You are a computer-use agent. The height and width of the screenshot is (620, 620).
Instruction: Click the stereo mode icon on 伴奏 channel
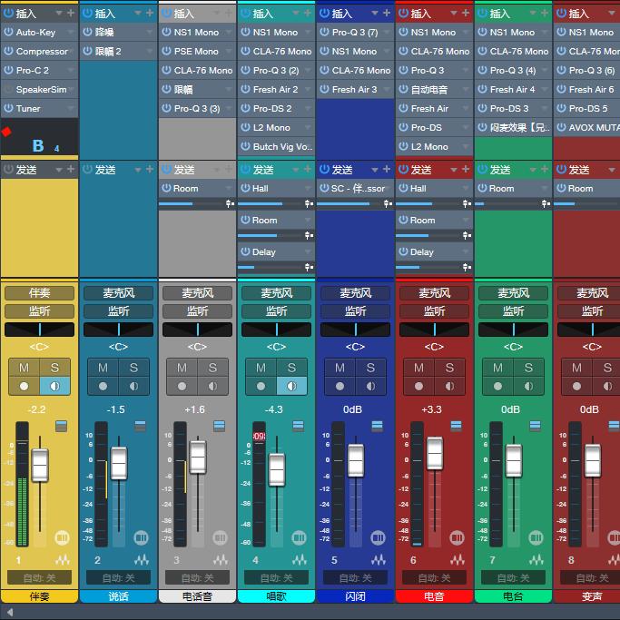[x=62, y=537]
